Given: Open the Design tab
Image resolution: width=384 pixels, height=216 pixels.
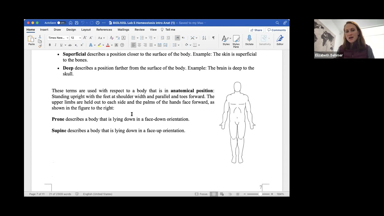Looking at the screenshot, I should point(71,30).
